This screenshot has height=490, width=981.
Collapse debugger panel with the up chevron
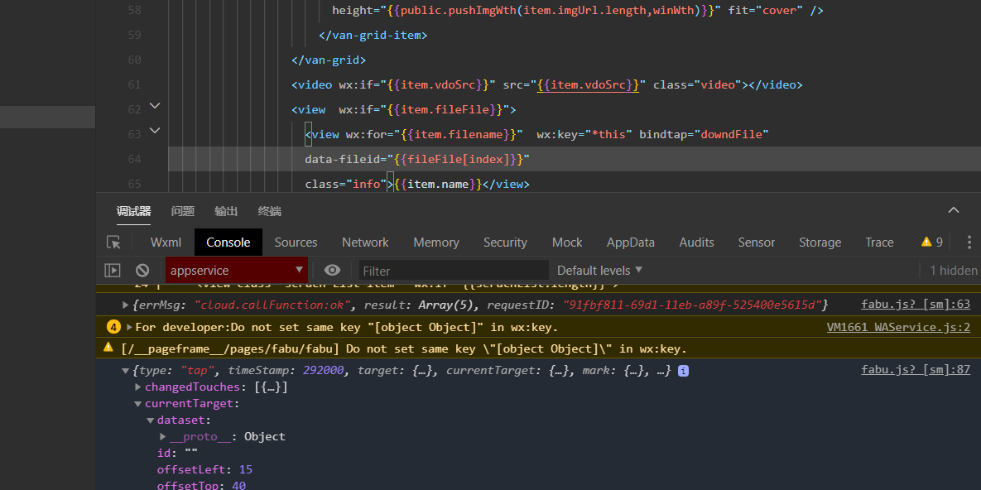point(954,211)
